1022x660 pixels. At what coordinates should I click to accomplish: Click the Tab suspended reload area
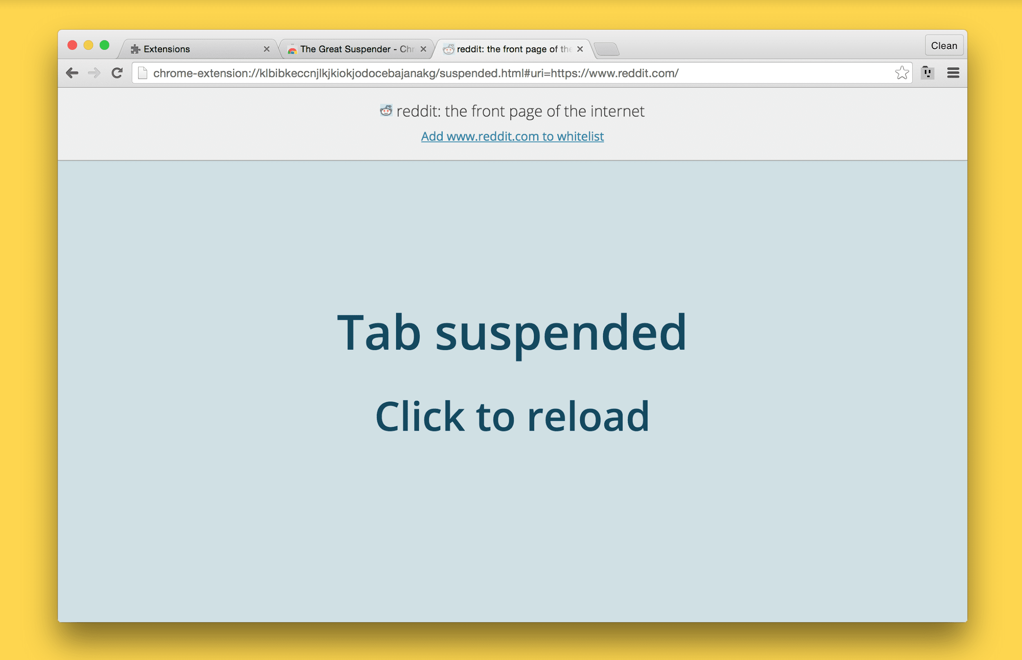tap(511, 372)
